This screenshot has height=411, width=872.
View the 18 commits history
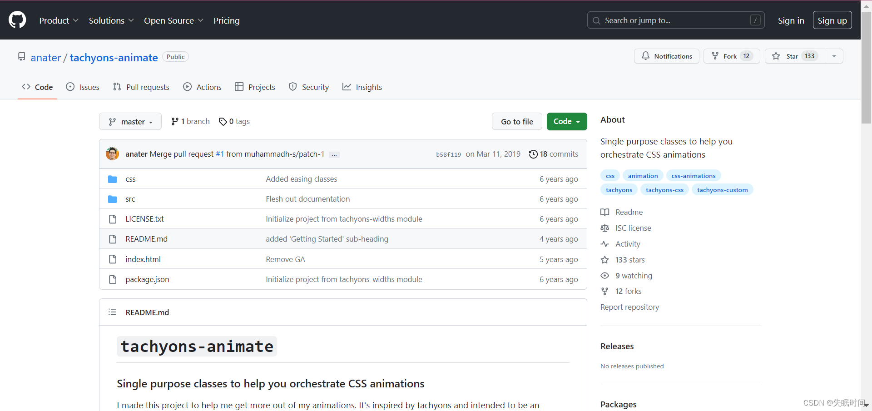[x=554, y=154]
